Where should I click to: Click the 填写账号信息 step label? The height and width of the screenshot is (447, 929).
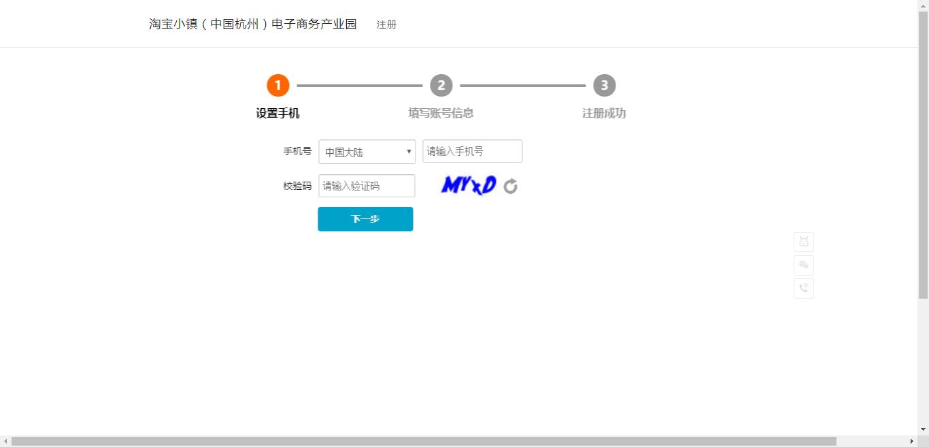[x=441, y=113]
